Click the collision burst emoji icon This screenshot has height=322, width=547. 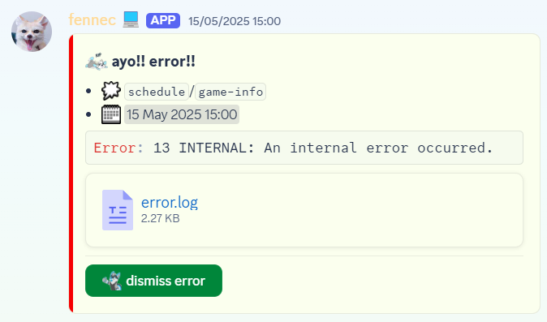pyautogui.click(x=111, y=92)
